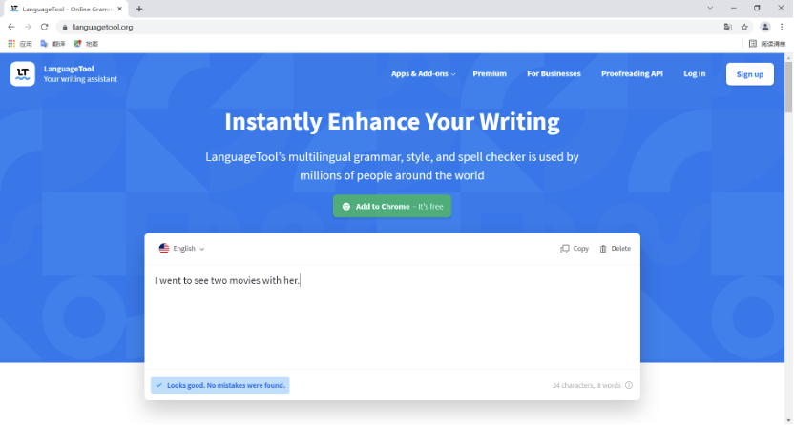Close the LanguageTool tab
Image resolution: width=794 pixels, height=425 pixels.
click(x=120, y=9)
